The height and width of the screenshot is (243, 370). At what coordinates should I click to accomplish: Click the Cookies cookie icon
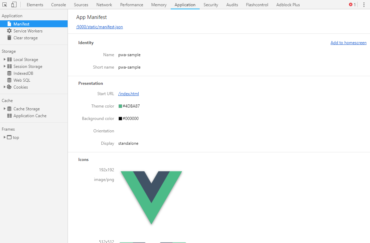(x=9, y=87)
